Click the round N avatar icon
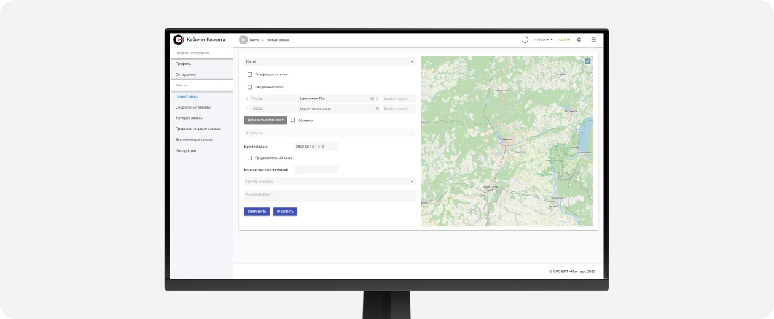 click(x=243, y=40)
